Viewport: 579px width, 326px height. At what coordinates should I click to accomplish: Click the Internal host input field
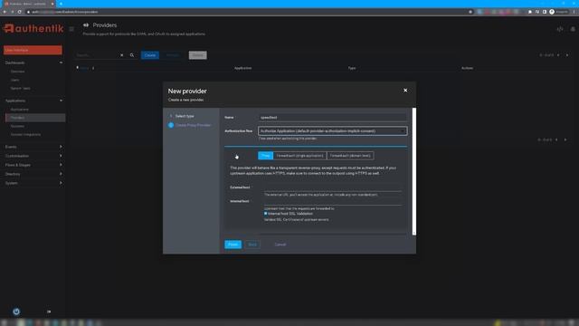[332, 201]
